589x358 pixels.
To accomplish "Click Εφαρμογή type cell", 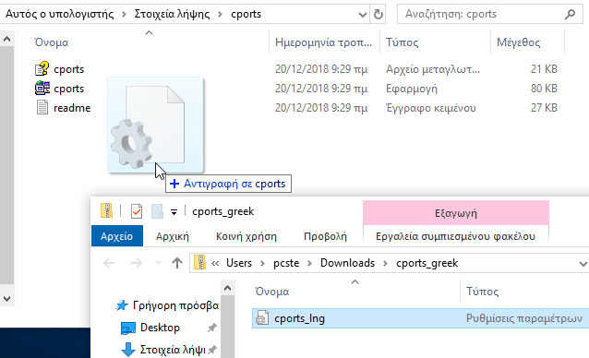I will pos(412,89).
